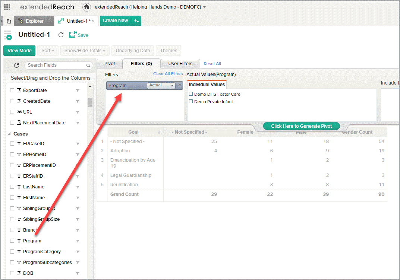The width and height of the screenshot is (400, 280).
Task: Select the Individual Values tab
Action: click(x=207, y=84)
